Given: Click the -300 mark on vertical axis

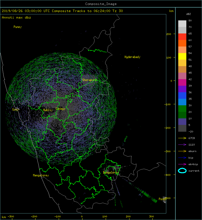Looking at the screenshot, I should coord(167,151).
